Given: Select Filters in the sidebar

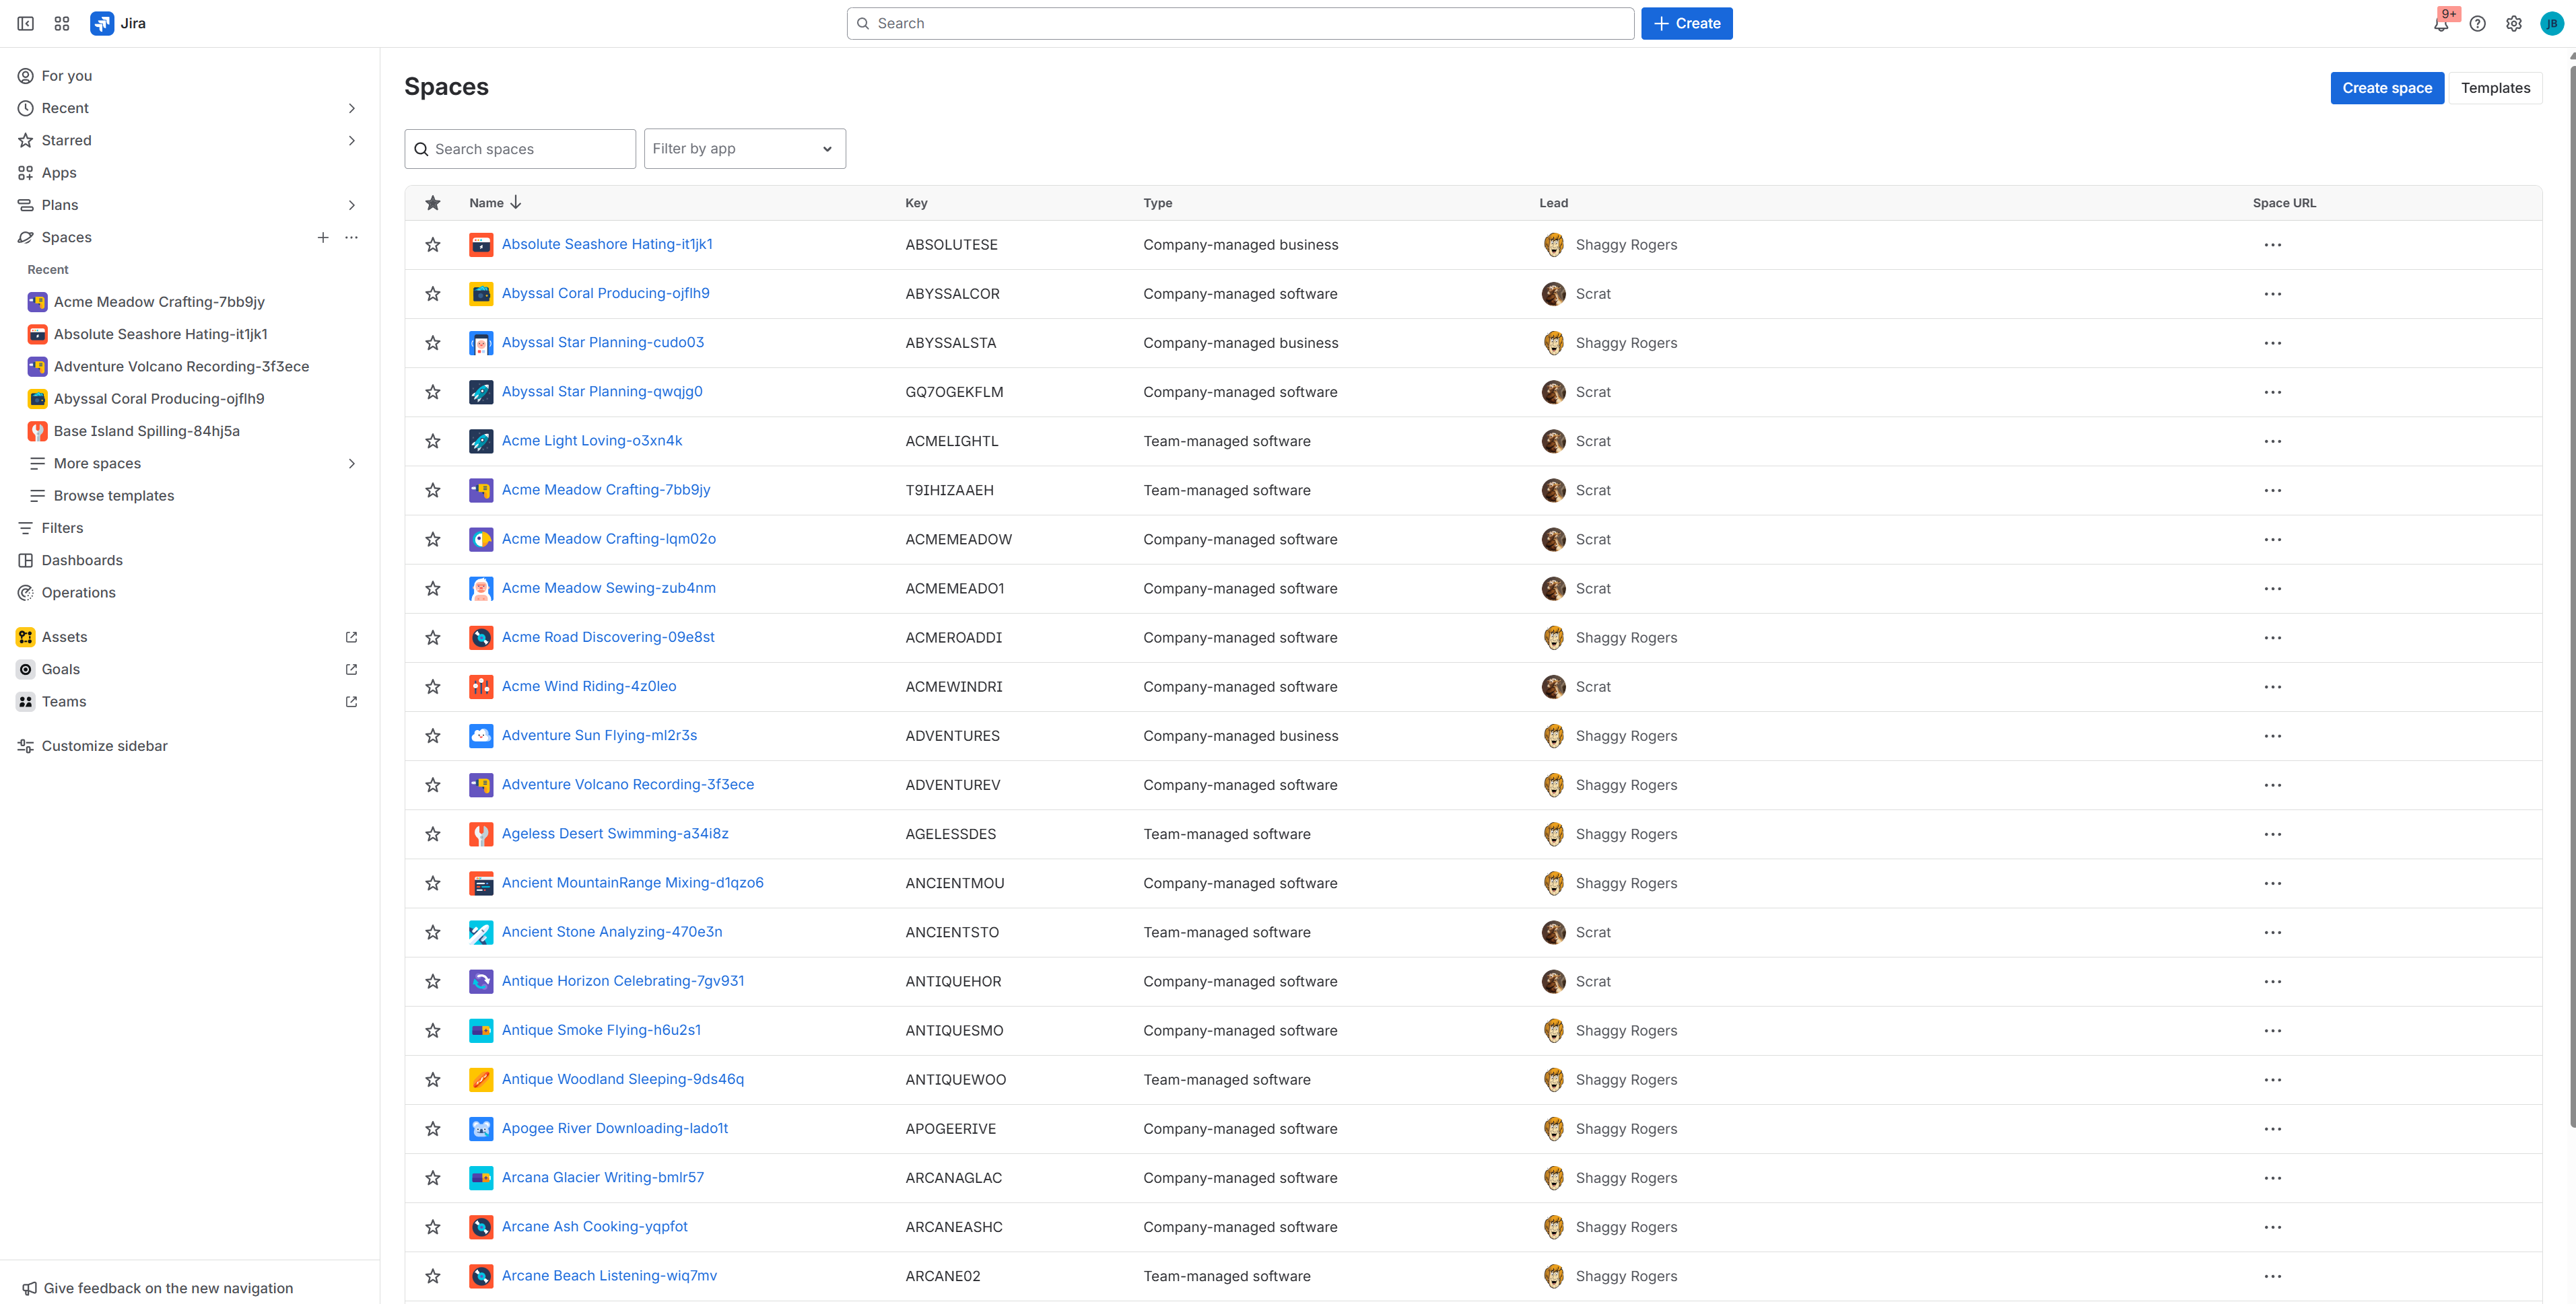Looking at the screenshot, I should coord(62,529).
